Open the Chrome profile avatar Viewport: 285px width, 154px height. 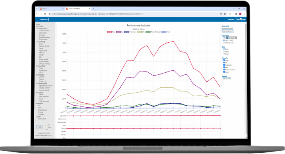pos(240,14)
